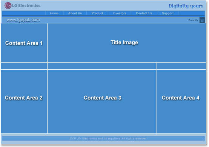Go to the Investors menu item
The image size is (209, 147).
pyautogui.click(x=120, y=13)
